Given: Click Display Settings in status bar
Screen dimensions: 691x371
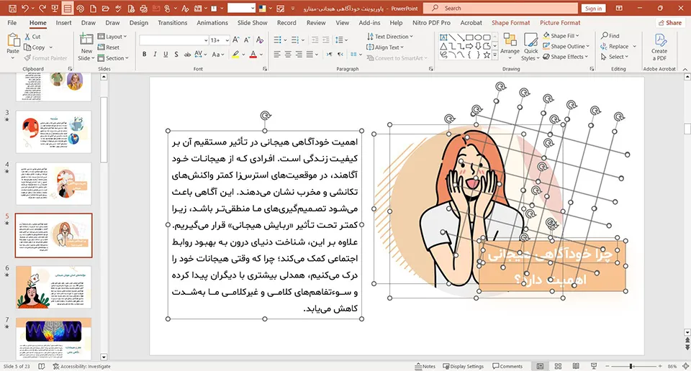Looking at the screenshot, I should (463, 366).
